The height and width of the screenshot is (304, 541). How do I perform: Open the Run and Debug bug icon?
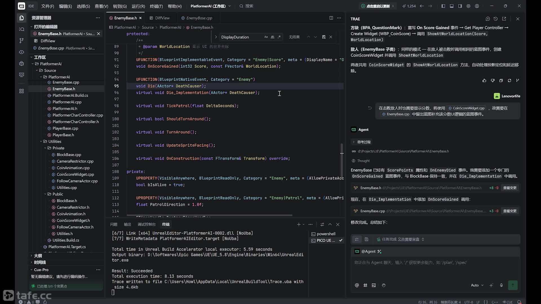click(21, 63)
